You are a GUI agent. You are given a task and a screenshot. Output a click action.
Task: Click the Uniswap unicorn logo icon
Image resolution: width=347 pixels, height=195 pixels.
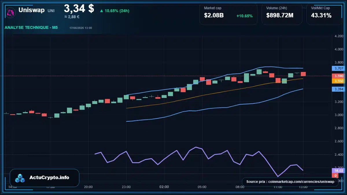pyautogui.click(x=11, y=13)
